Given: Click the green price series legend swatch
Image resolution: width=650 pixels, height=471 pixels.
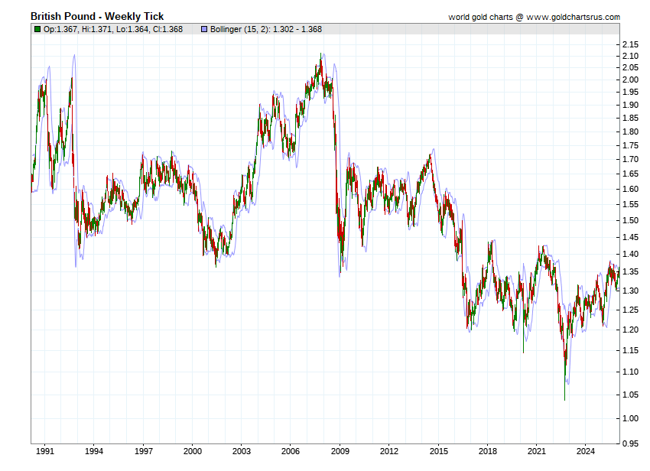Looking at the screenshot, I should point(37,29).
